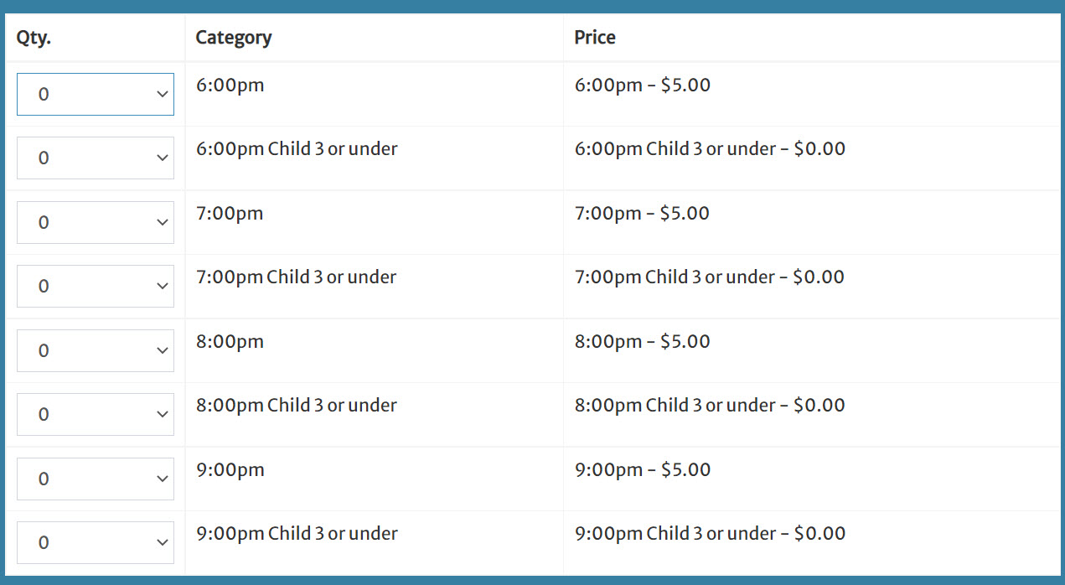Screen dimensions: 1065x585
Task: Open quantity dropdown for 6:00pm Child 3 or under
Action: (x=96, y=158)
